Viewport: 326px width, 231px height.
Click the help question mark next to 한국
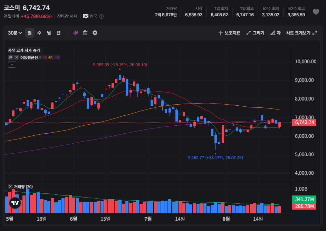pyautogui.click(x=101, y=17)
